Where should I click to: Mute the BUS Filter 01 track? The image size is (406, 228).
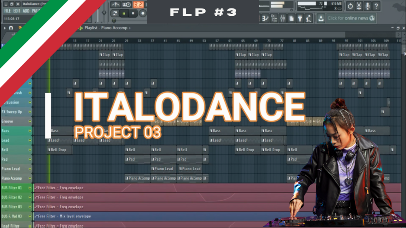pos(30,188)
